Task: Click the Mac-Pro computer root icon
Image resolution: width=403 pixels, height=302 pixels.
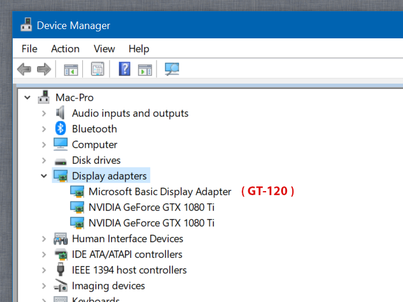Action: click(x=43, y=97)
